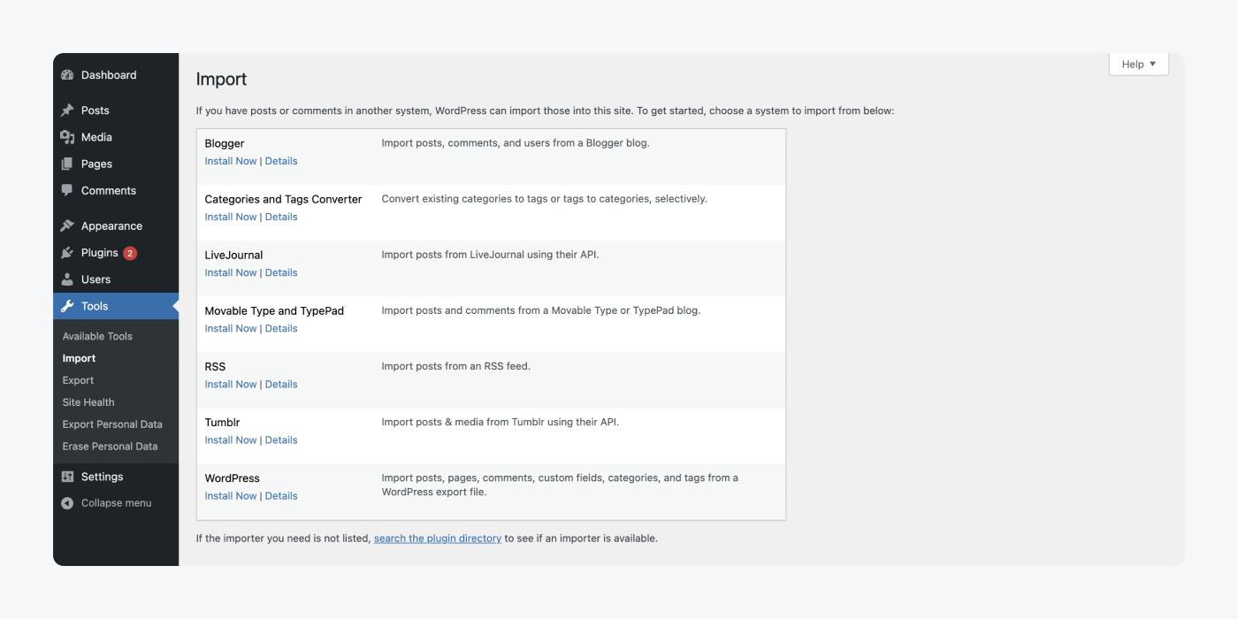The height and width of the screenshot is (619, 1238).
Task: Open the Pages icon
Action: point(68,164)
